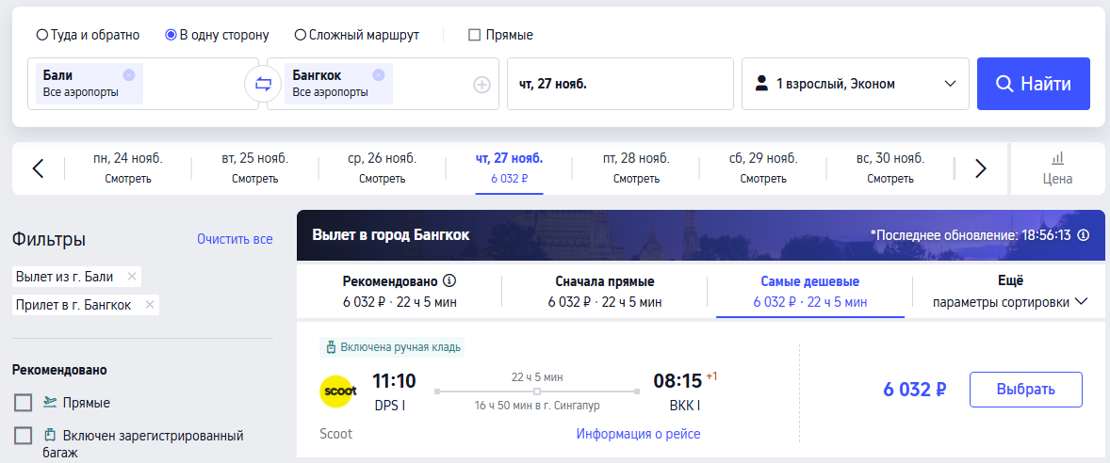Select Сложный маршрут radio option

pos(357,35)
